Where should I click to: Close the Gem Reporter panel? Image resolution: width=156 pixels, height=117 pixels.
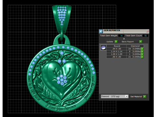(x=147, y=31)
